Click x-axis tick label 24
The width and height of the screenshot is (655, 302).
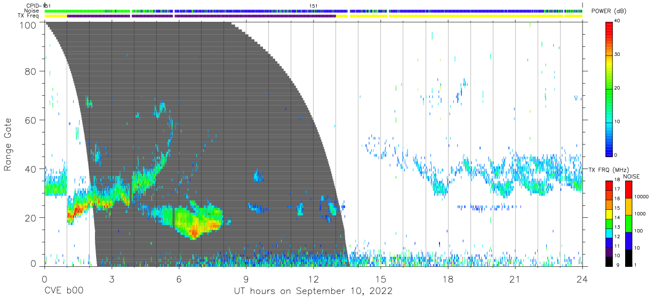click(582, 279)
